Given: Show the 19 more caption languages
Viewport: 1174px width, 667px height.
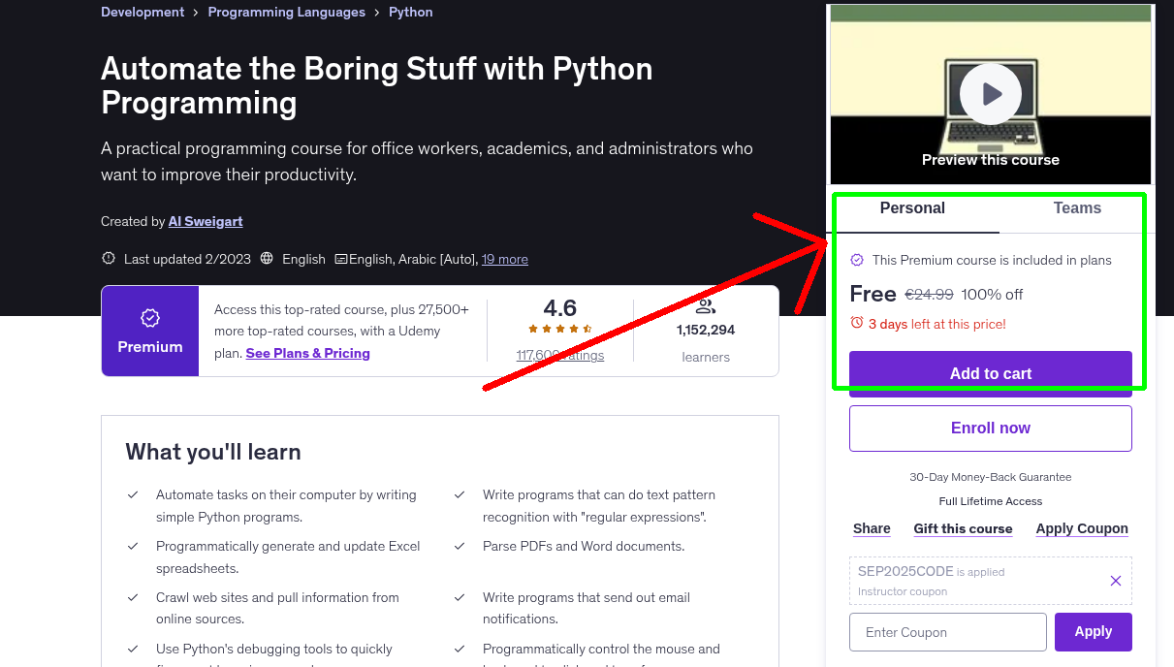Looking at the screenshot, I should 505,259.
